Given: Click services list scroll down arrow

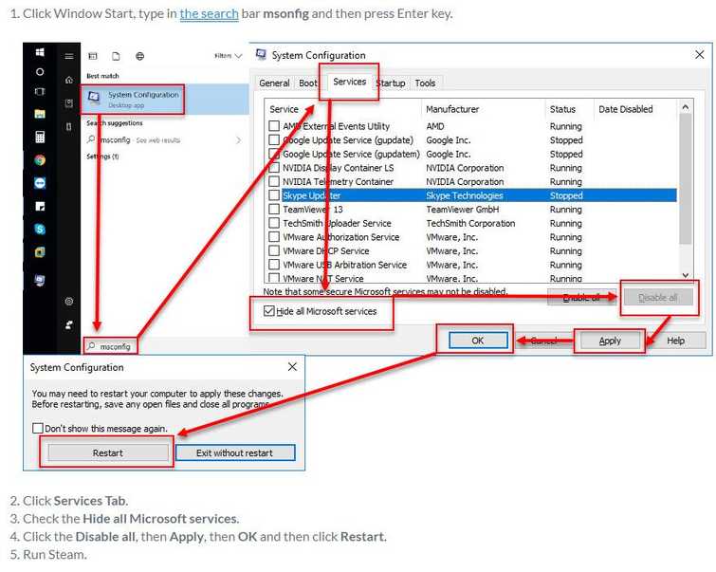Looking at the screenshot, I should 685,275.
